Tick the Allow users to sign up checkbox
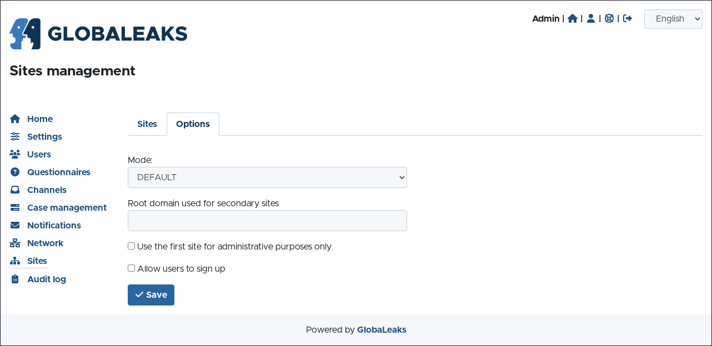Image resolution: width=712 pixels, height=346 pixels. (132, 268)
